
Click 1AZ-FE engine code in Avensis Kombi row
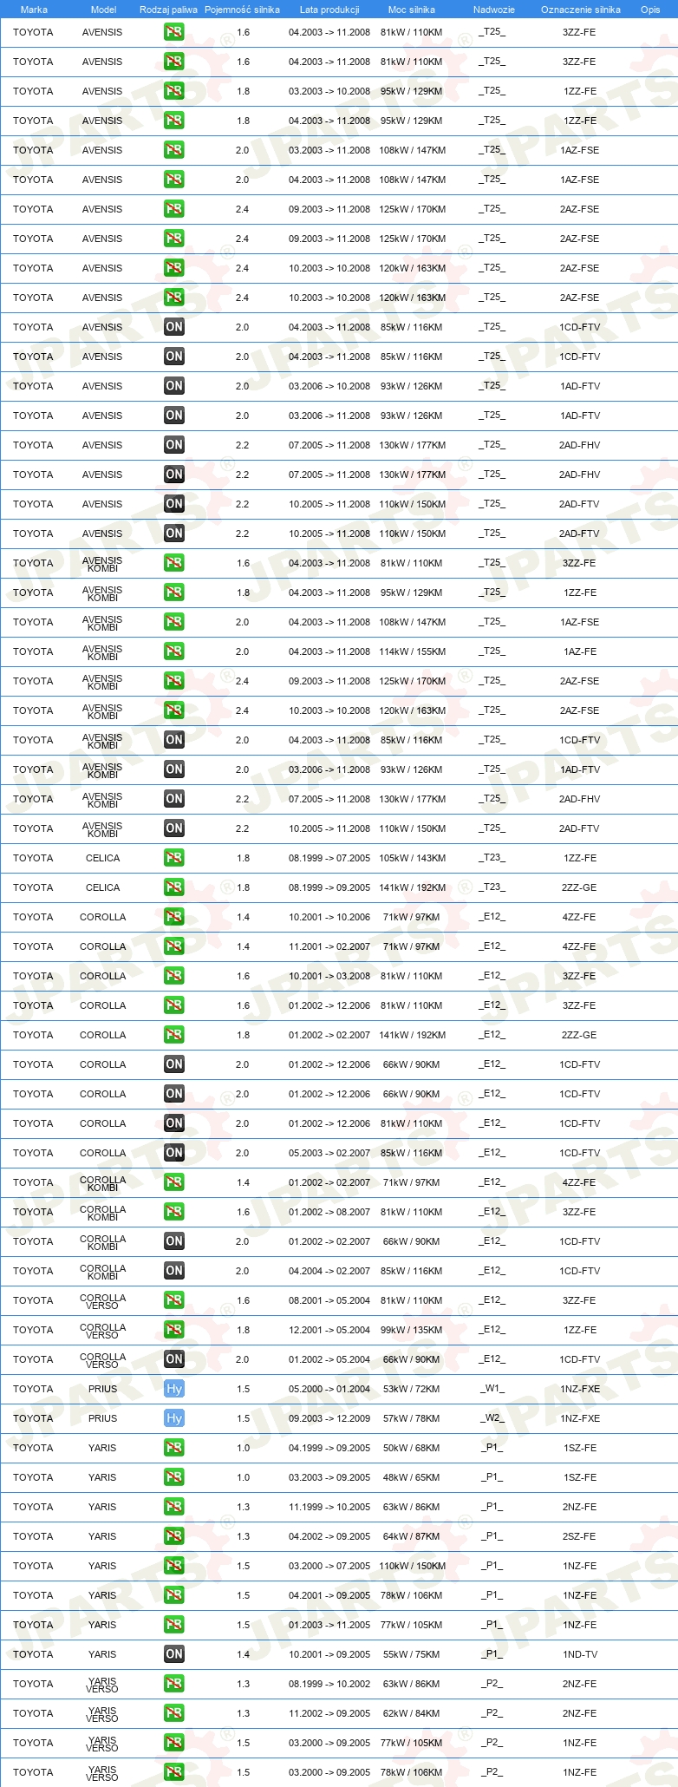coord(580,651)
